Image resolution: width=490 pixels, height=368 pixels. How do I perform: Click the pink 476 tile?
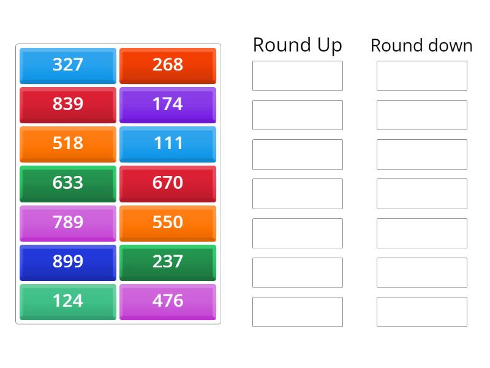pos(168,301)
